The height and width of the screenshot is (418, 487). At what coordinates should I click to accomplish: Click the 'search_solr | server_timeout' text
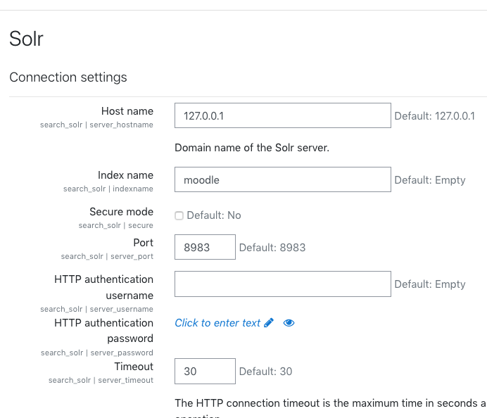[101, 381]
